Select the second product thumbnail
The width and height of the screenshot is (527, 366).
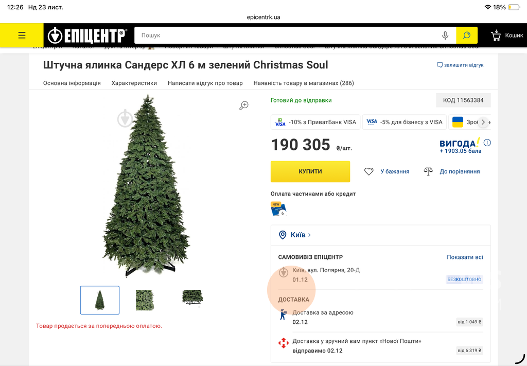click(x=145, y=300)
